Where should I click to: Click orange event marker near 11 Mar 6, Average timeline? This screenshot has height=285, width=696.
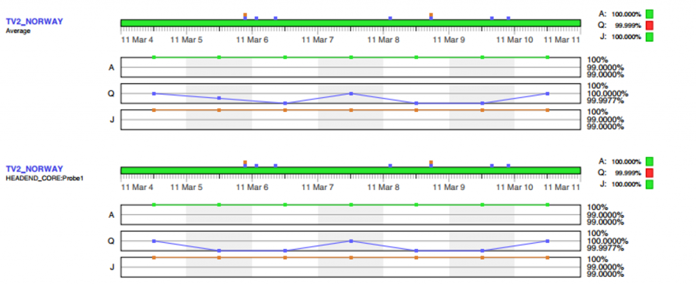click(245, 14)
